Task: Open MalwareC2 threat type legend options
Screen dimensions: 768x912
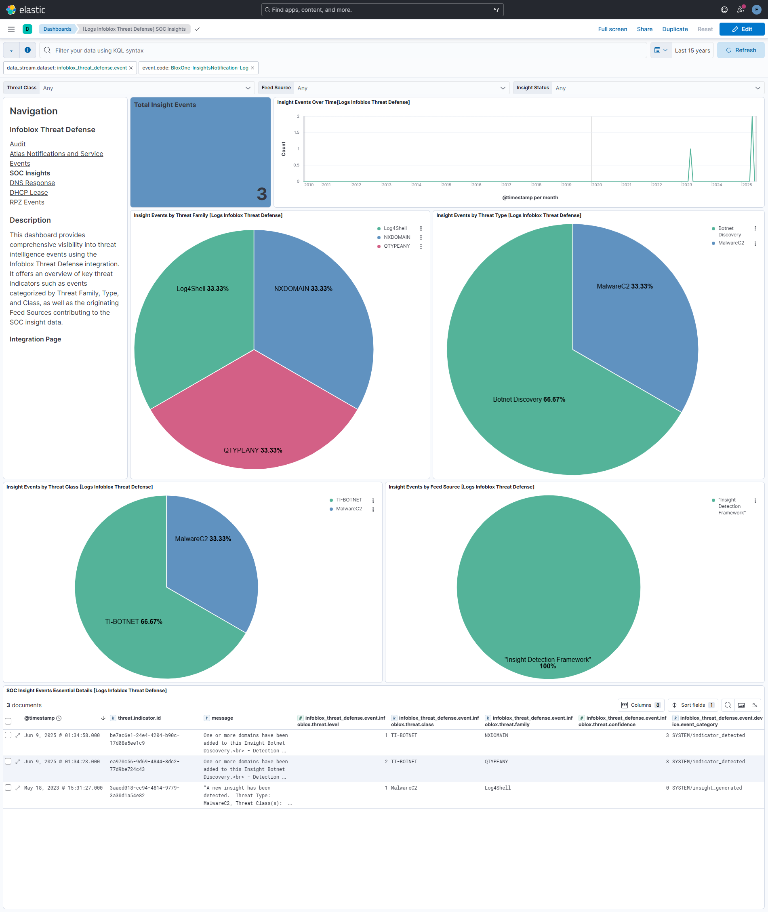Action: (755, 244)
